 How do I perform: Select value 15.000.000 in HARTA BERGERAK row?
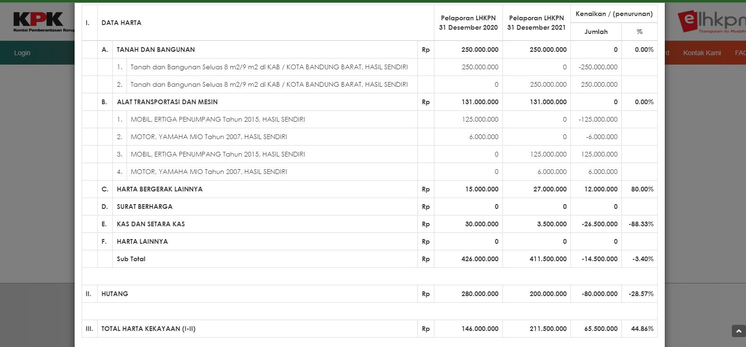click(x=482, y=189)
